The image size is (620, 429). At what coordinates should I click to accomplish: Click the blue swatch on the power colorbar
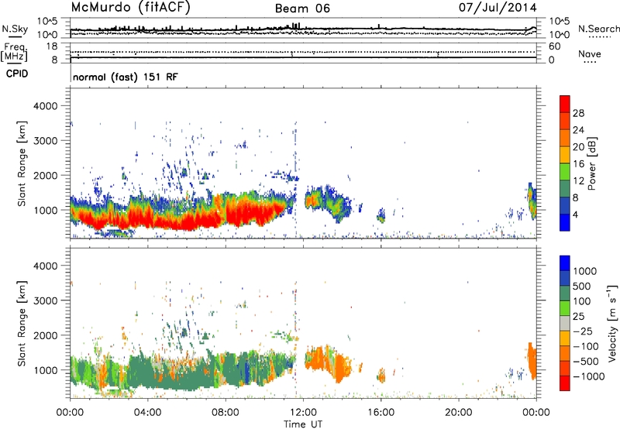565,222
